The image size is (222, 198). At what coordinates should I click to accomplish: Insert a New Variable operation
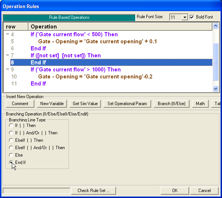click(52, 104)
